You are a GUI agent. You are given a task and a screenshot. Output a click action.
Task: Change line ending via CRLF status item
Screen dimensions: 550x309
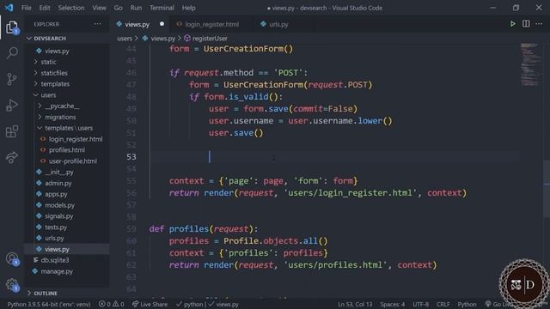click(x=443, y=304)
